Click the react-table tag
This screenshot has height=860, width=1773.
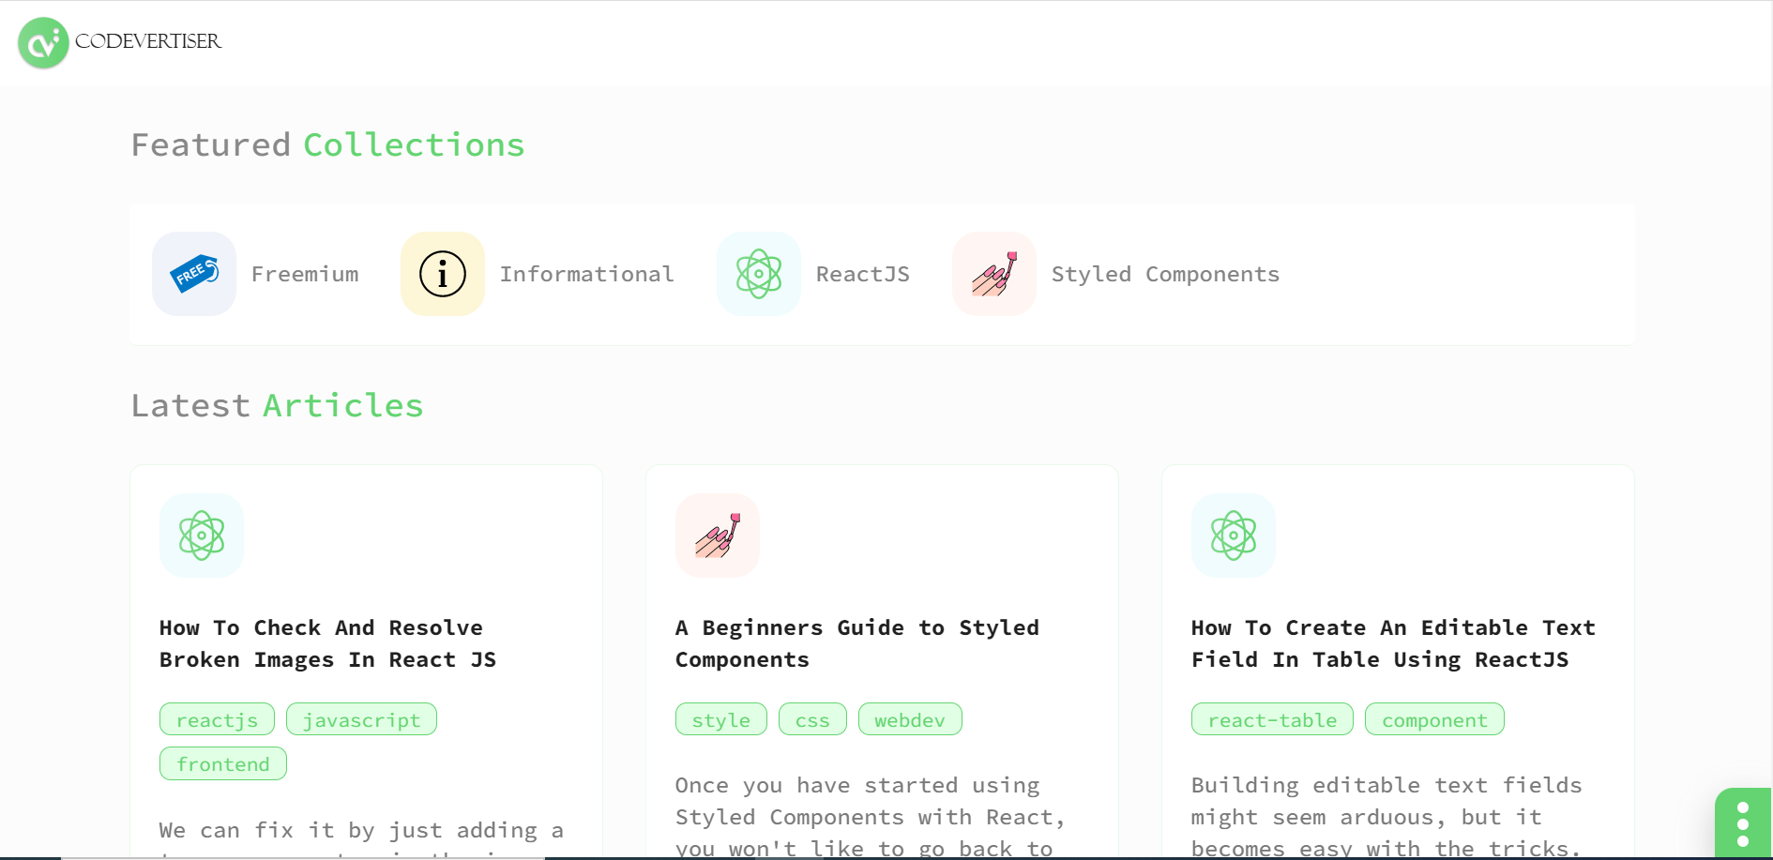pyautogui.click(x=1272, y=719)
